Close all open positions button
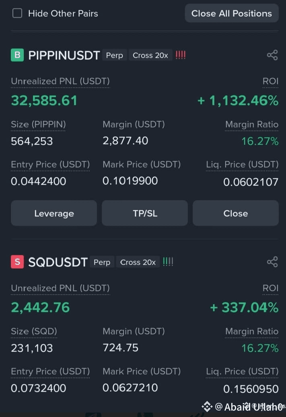This screenshot has width=286, height=417. (x=231, y=13)
